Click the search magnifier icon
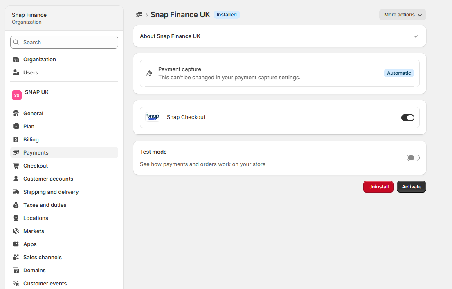Screen dimensions: 452x289 16,43
